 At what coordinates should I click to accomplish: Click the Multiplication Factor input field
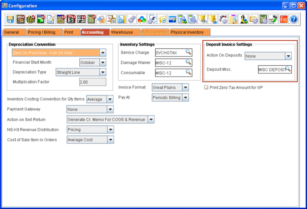[x=93, y=82]
